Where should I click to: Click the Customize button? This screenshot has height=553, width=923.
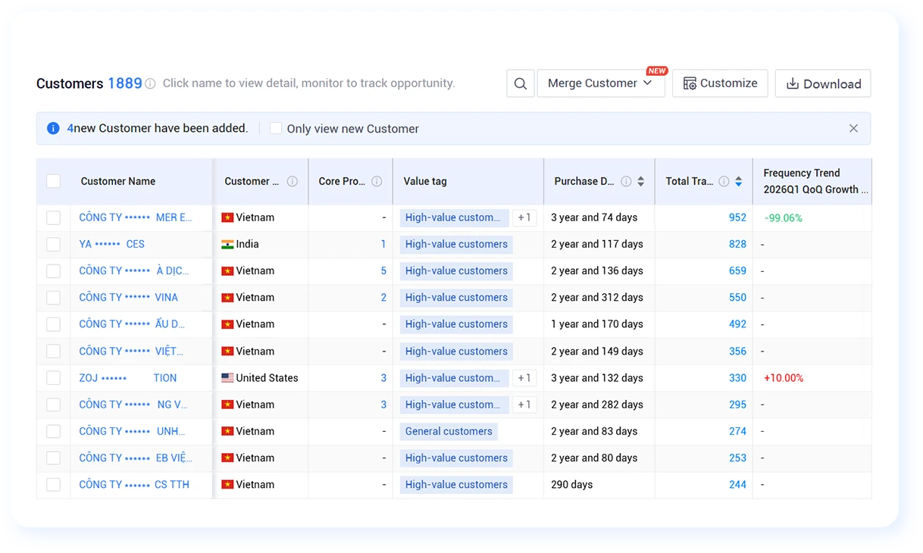click(x=720, y=83)
